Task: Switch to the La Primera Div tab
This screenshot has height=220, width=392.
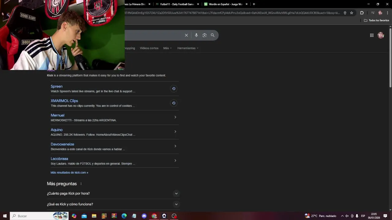Action: pyautogui.click(x=136, y=4)
